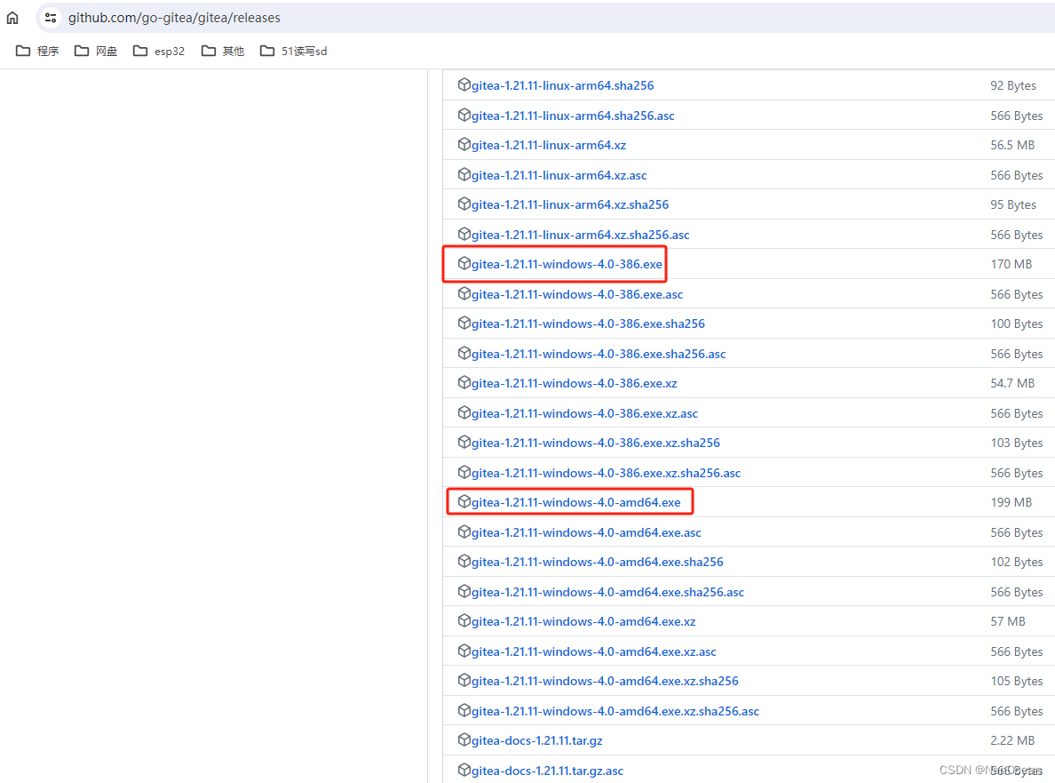1055x783 pixels.
Task: Download gitea-1.21.11-linux-arm64.sha256.asc link
Action: tap(573, 116)
